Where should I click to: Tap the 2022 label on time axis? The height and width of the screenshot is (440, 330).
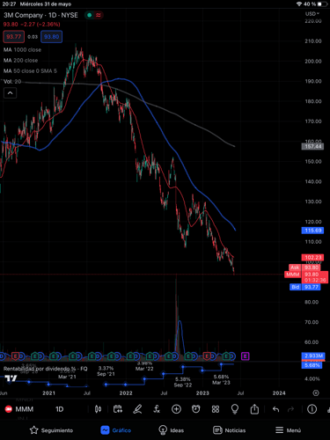pos(126,393)
